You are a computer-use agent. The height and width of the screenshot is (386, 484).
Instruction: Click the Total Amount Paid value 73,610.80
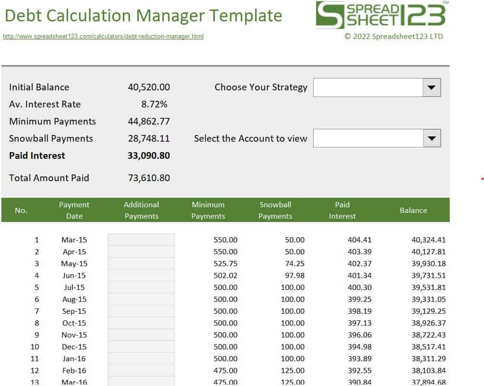[148, 178]
